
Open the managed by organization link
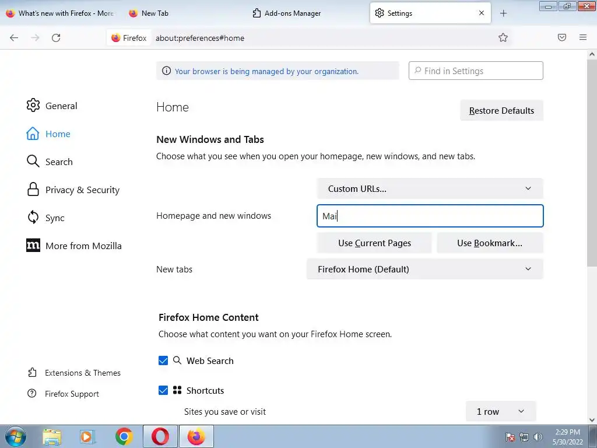point(266,71)
